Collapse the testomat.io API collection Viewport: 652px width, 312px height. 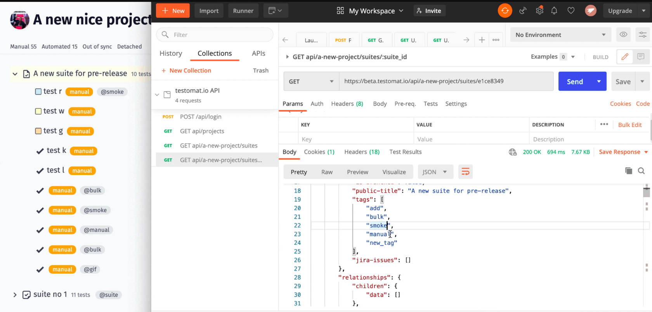(157, 95)
